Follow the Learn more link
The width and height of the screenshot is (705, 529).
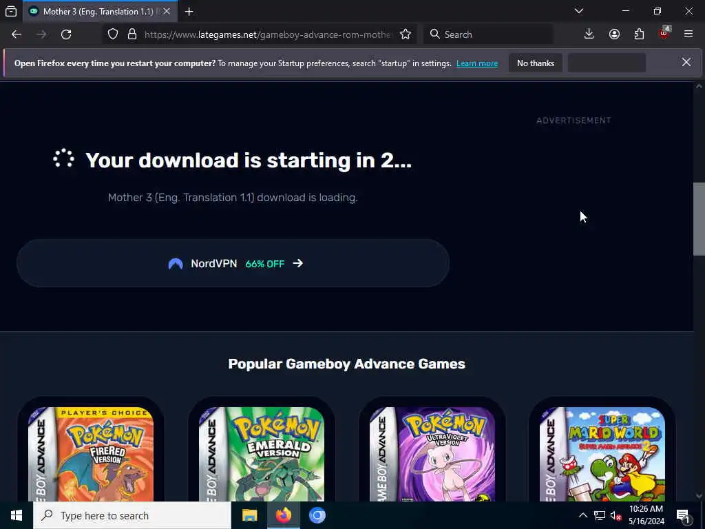[x=477, y=63]
